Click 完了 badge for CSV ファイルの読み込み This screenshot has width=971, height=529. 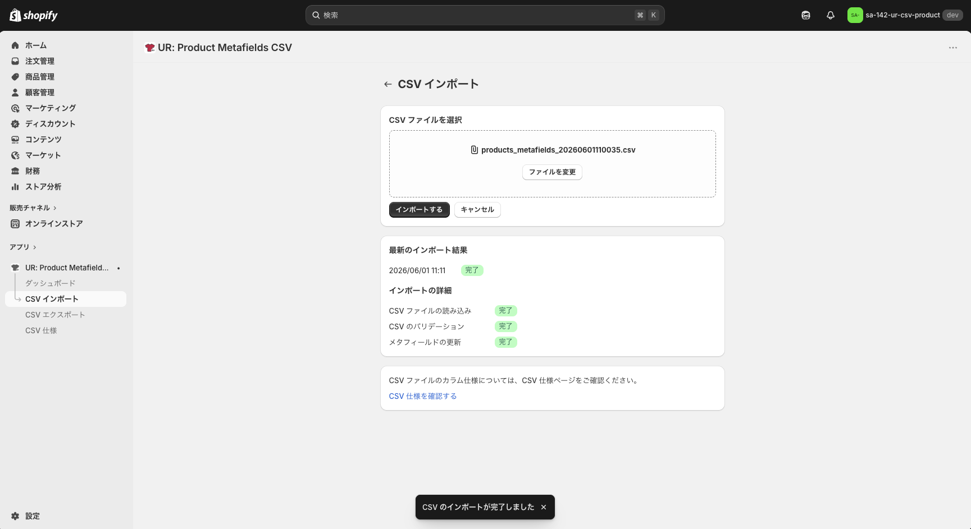pyautogui.click(x=505, y=311)
